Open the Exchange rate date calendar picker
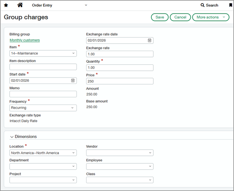Screen dimensions: 234x191 coord(150,41)
